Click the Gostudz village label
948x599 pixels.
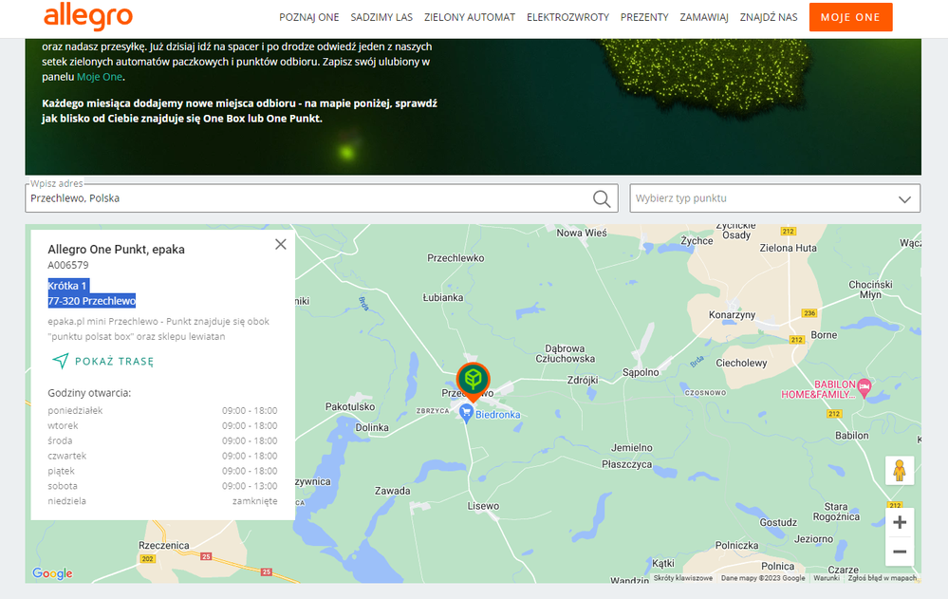[779, 522]
